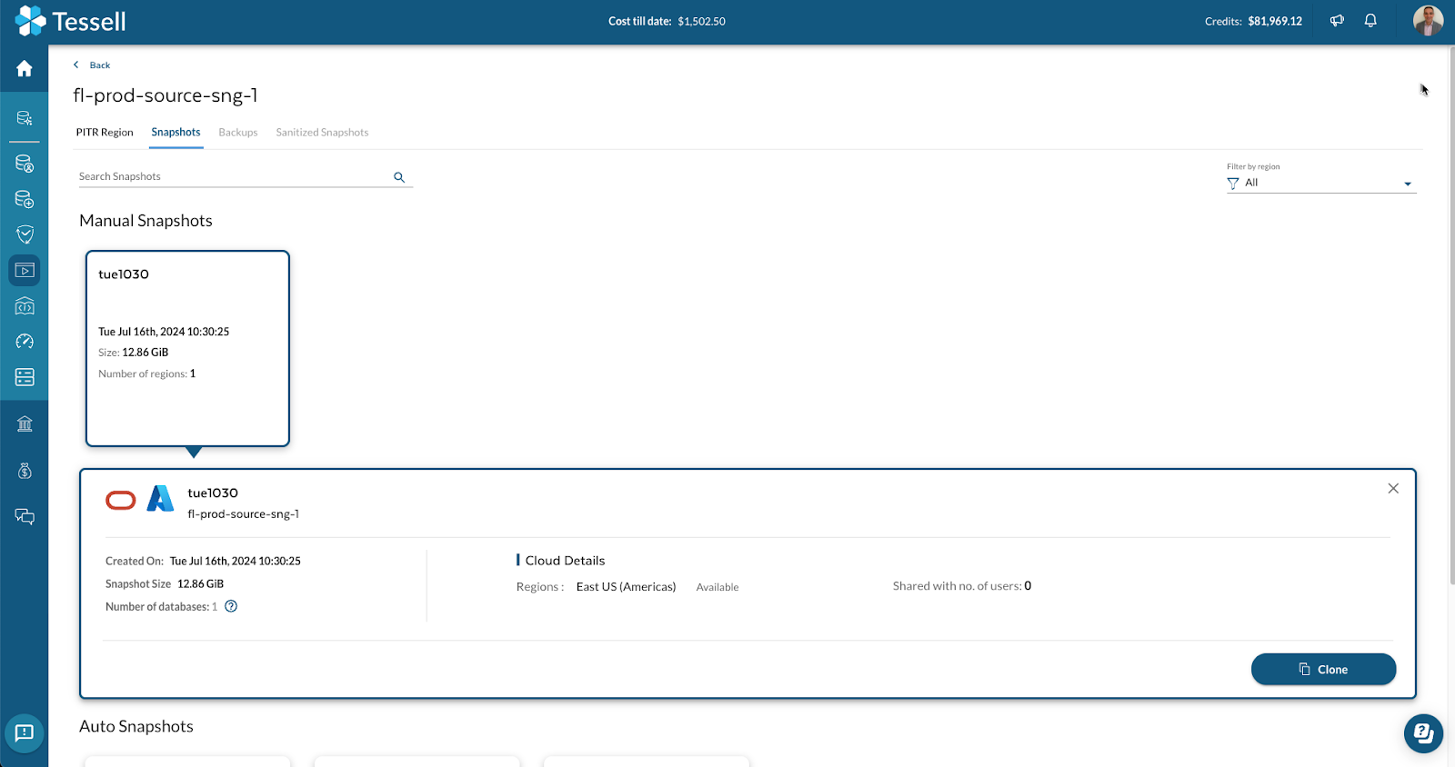Open the help chat widget at bottom right

[1423, 733]
